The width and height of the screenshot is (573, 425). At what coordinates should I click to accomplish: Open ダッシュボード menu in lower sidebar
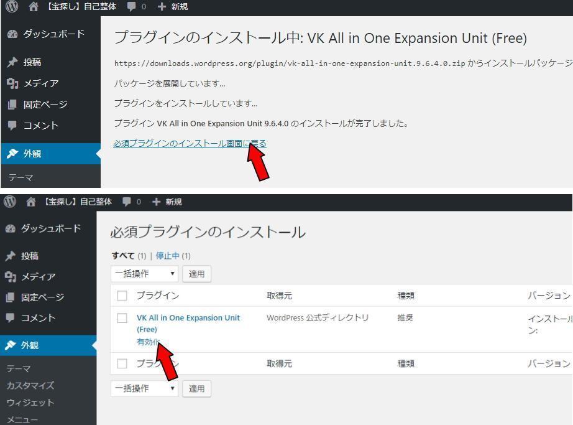coord(48,228)
